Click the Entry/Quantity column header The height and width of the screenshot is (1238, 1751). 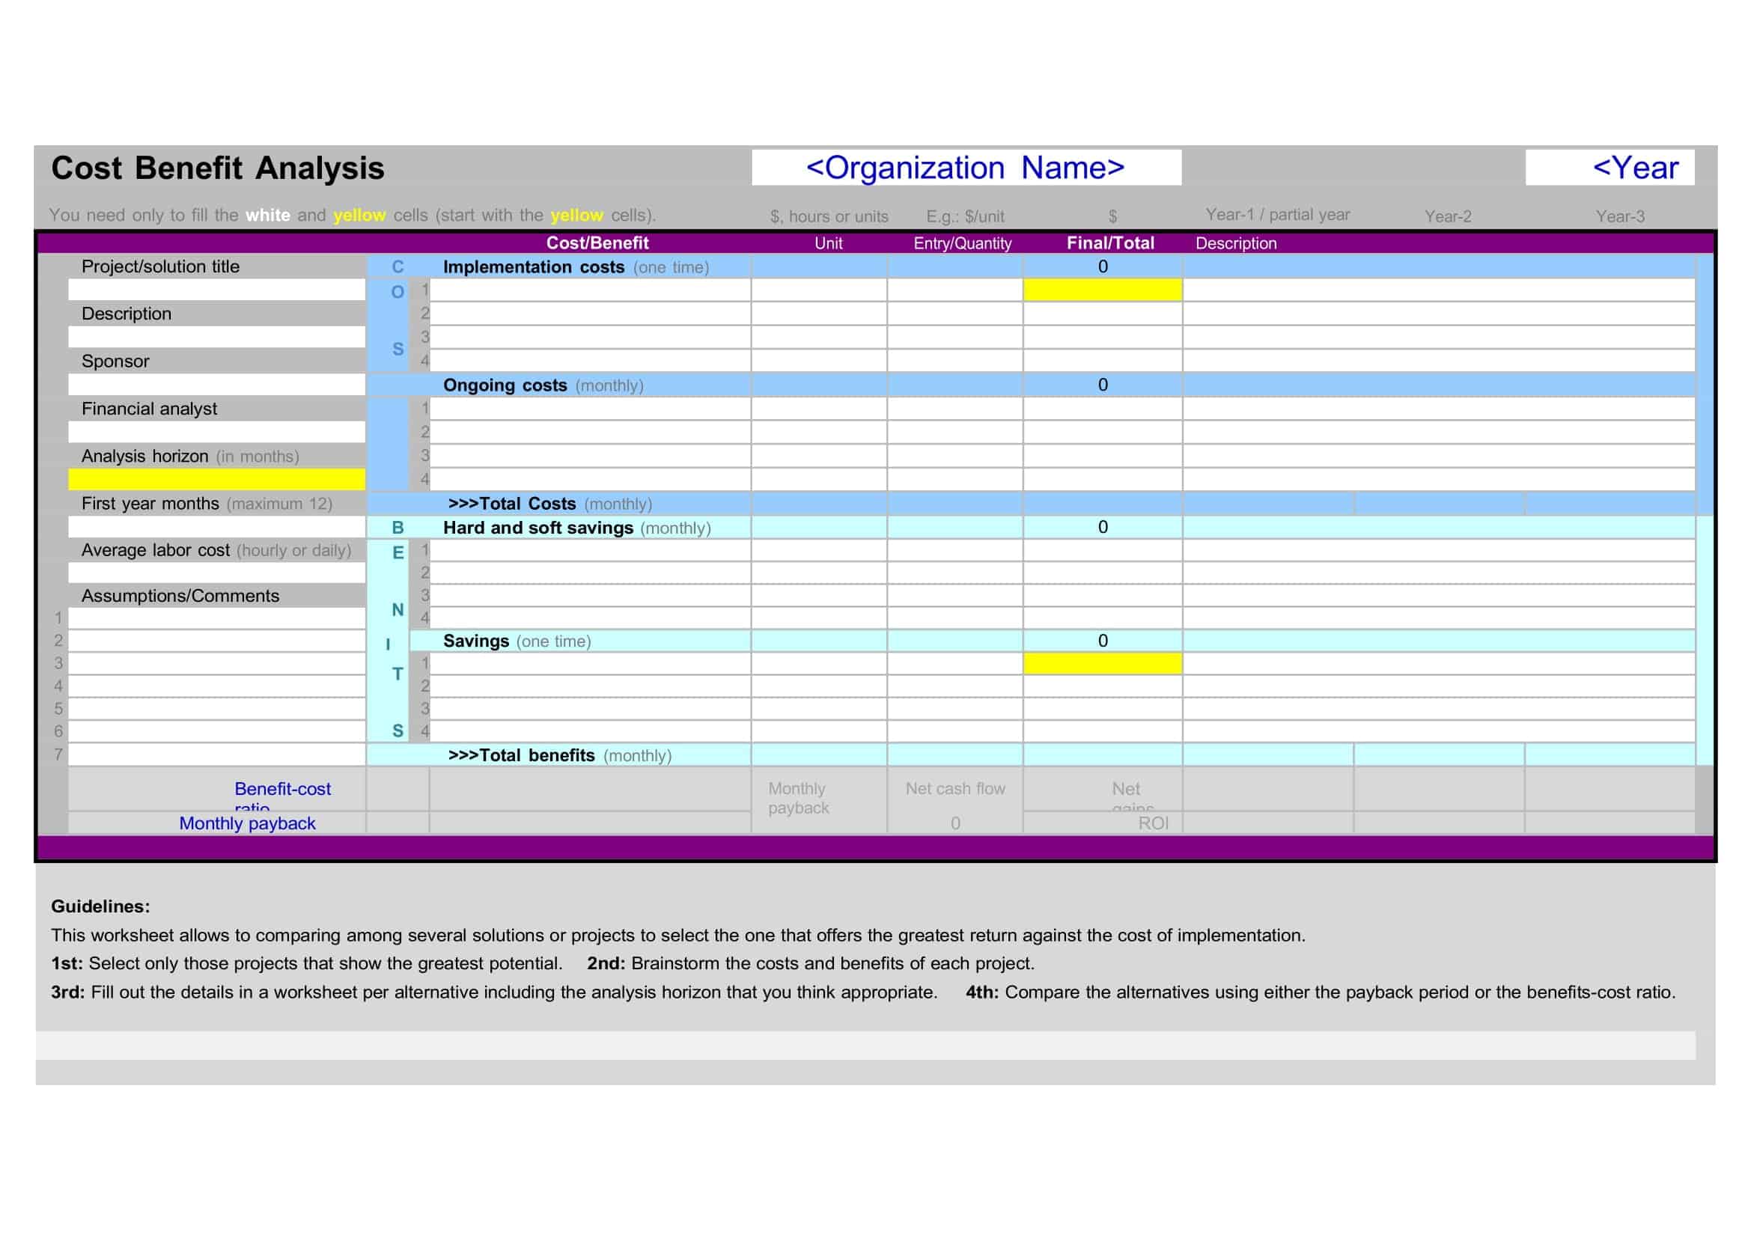[962, 243]
